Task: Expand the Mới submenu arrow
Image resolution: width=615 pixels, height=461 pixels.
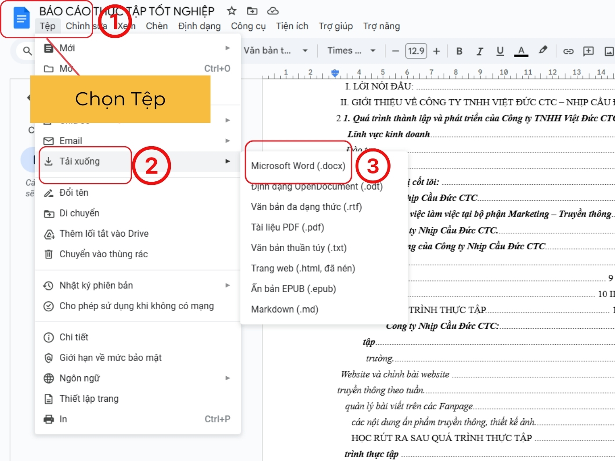Action: (x=228, y=48)
